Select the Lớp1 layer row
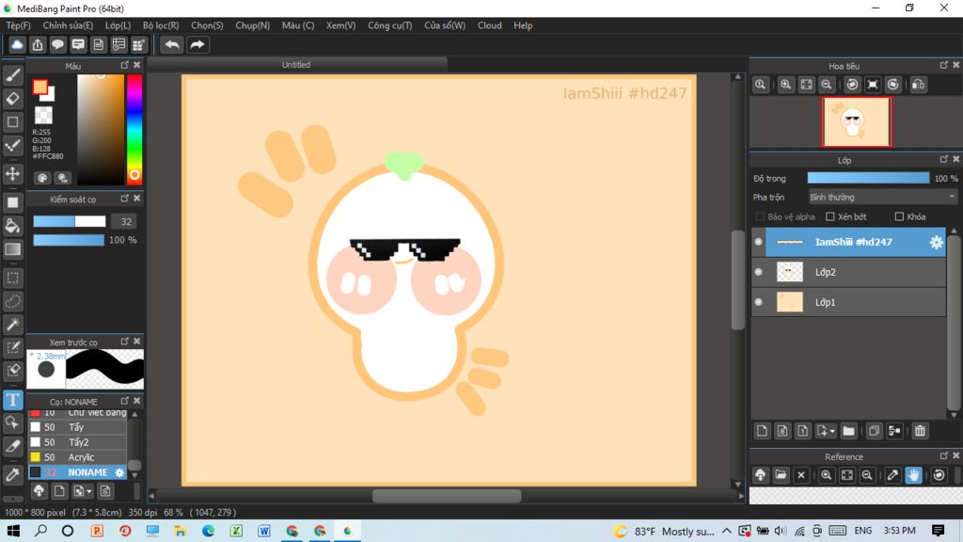Screen dimensions: 963x542 (x=849, y=302)
